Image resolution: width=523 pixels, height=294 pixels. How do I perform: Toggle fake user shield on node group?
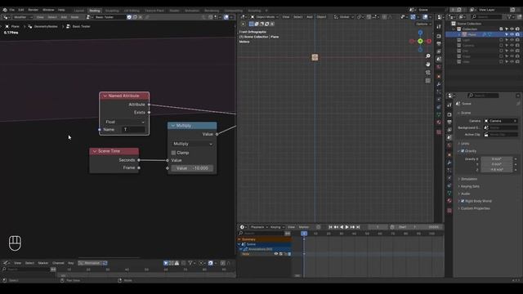pos(129,17)
